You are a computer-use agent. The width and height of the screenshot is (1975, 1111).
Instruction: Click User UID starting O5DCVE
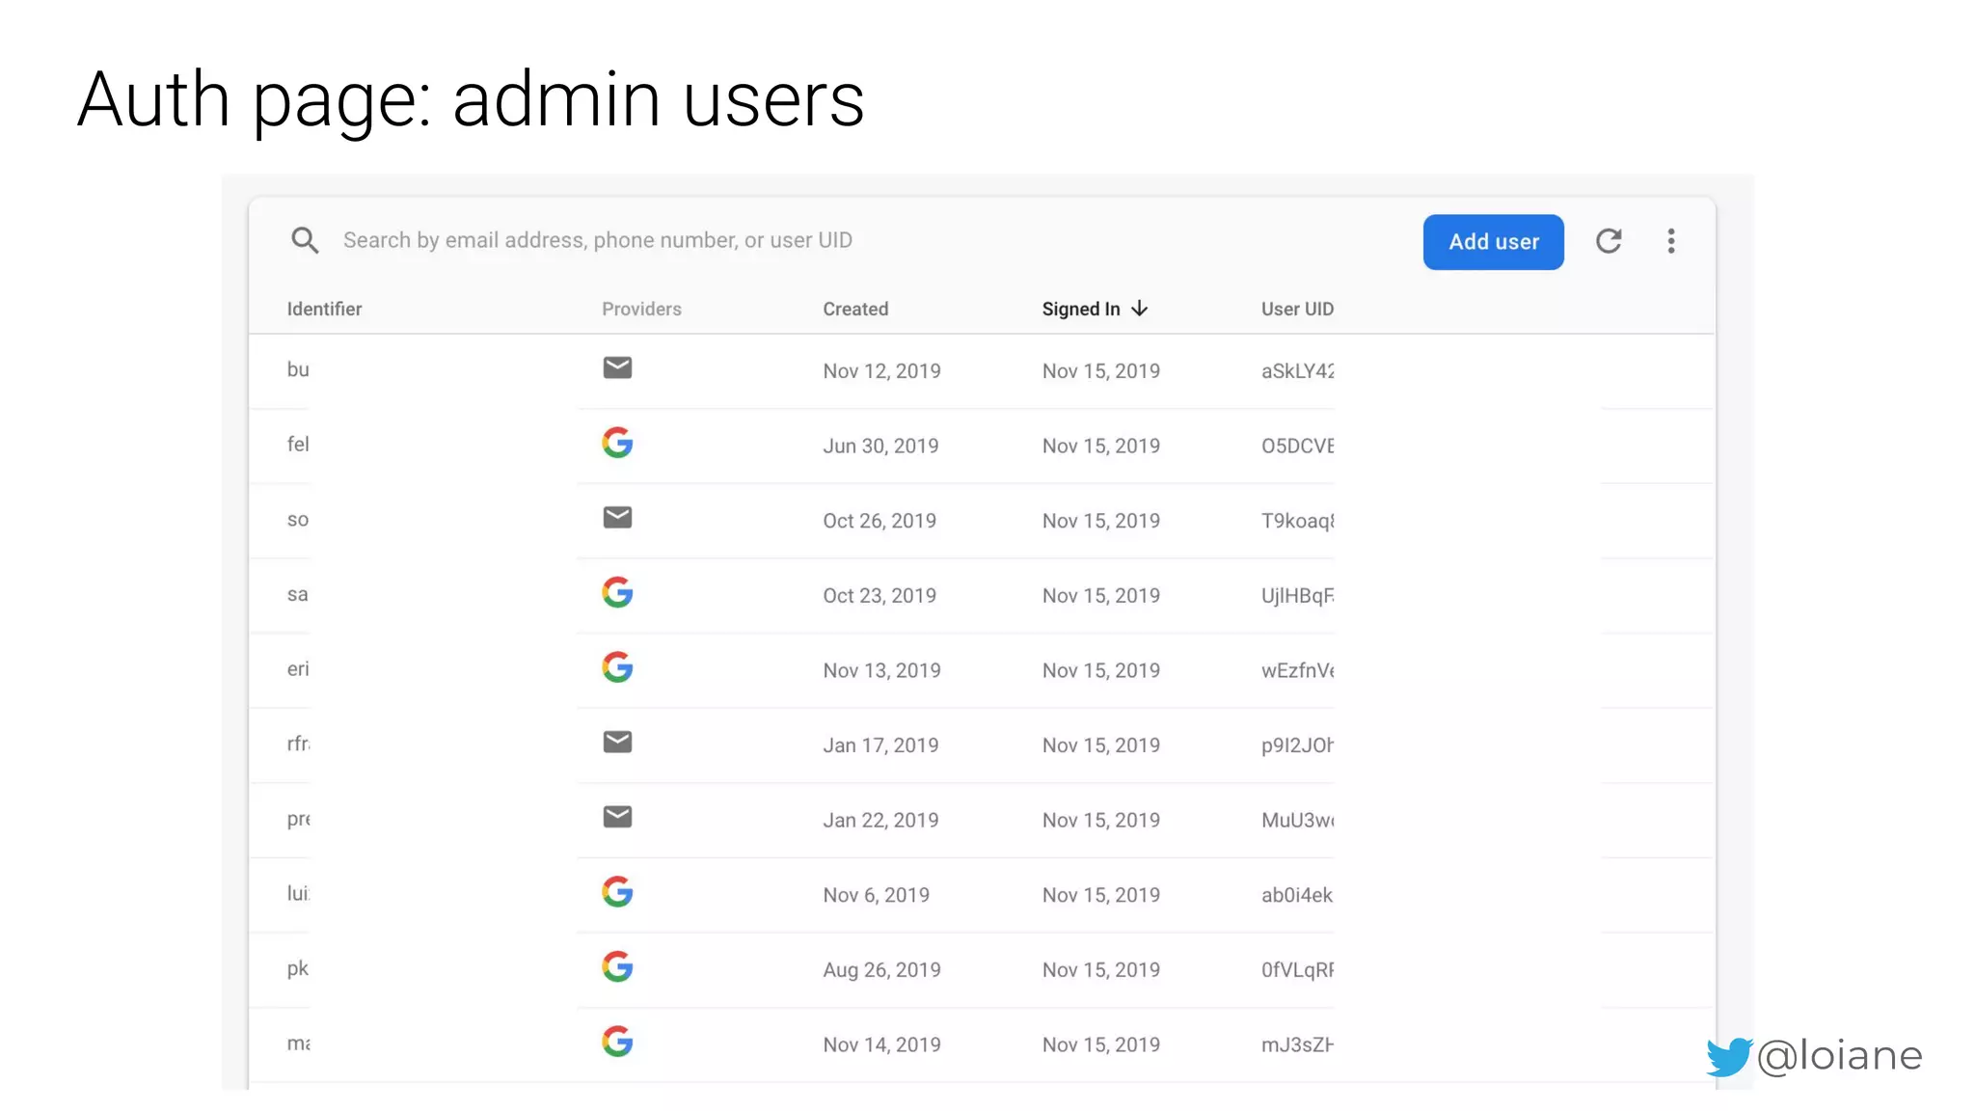[1297, 447]
